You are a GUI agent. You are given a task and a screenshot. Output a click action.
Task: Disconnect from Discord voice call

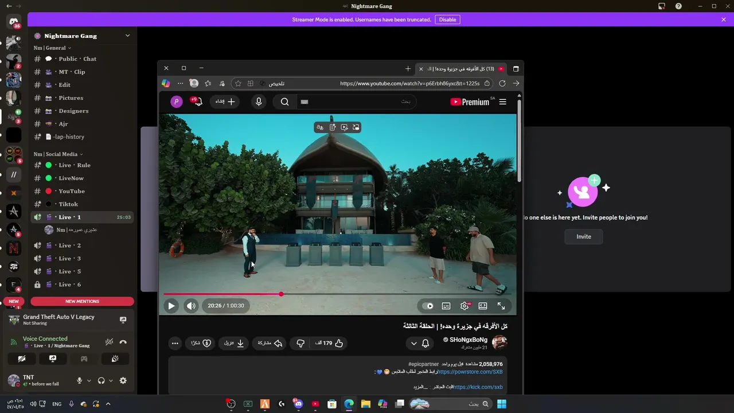click(x=123, y=342)
